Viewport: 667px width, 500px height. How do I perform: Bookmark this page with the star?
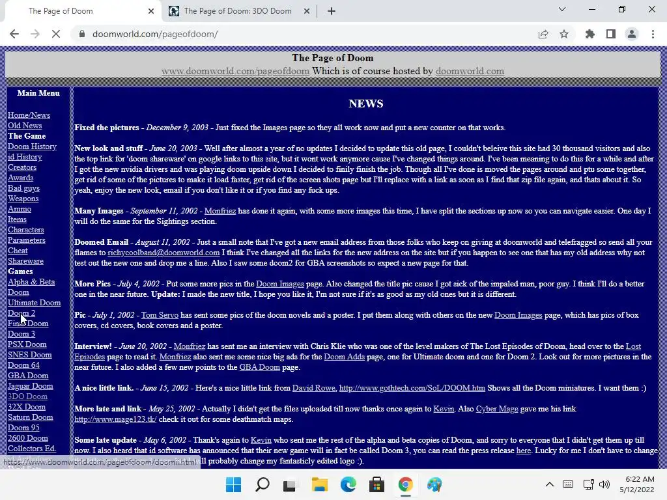click(564, 34)
